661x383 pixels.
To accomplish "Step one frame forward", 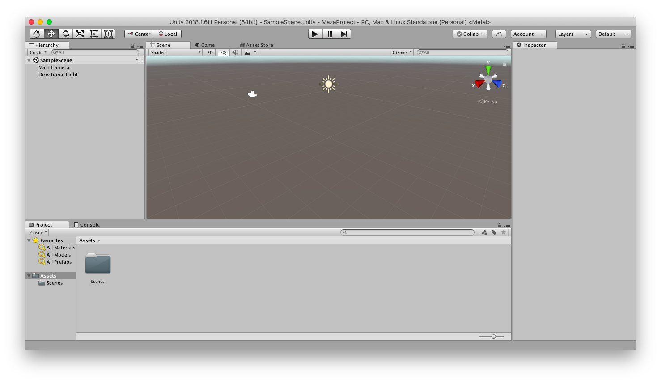I will pyautogui.click(x=344, y=34).
